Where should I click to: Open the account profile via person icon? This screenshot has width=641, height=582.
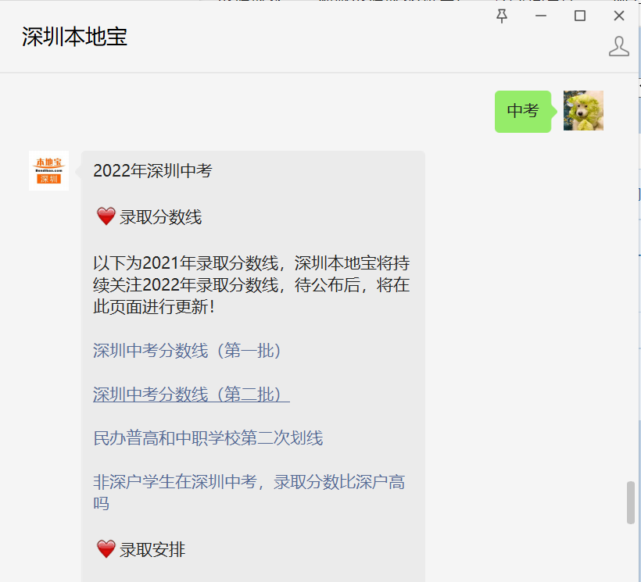(618, 46)
